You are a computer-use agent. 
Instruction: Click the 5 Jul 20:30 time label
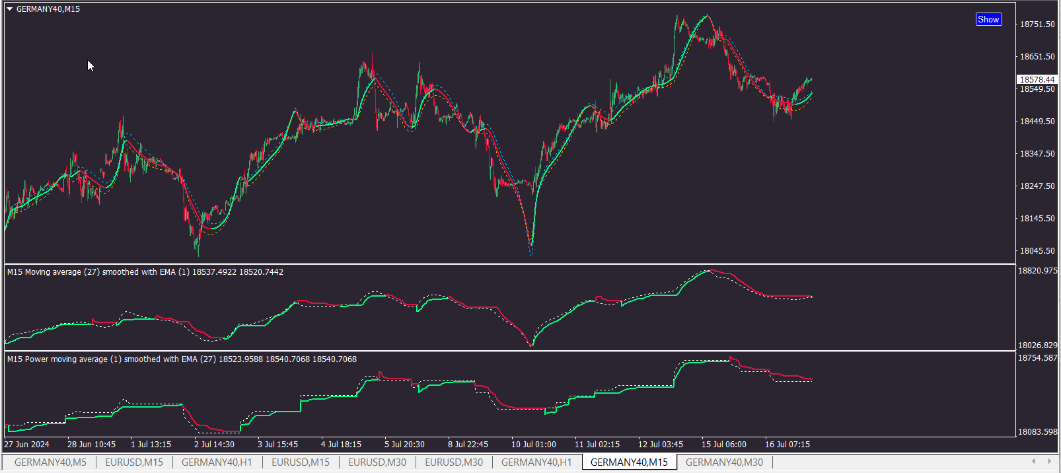click(x=404, y=445)
